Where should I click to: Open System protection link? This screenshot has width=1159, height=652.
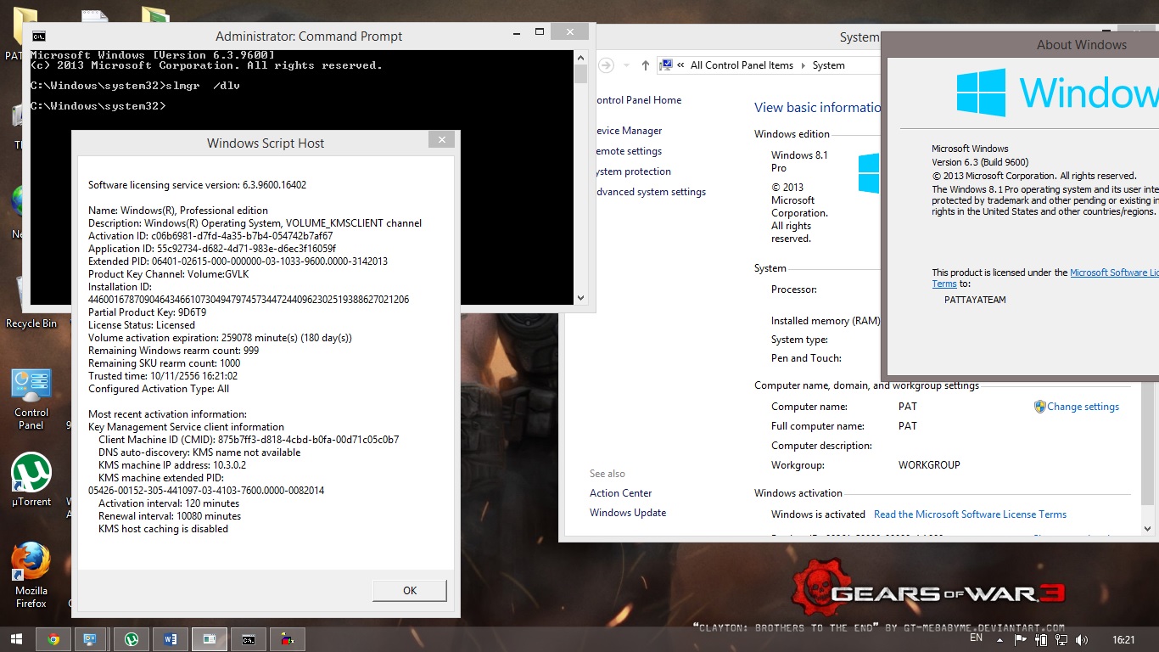point(632,171)
